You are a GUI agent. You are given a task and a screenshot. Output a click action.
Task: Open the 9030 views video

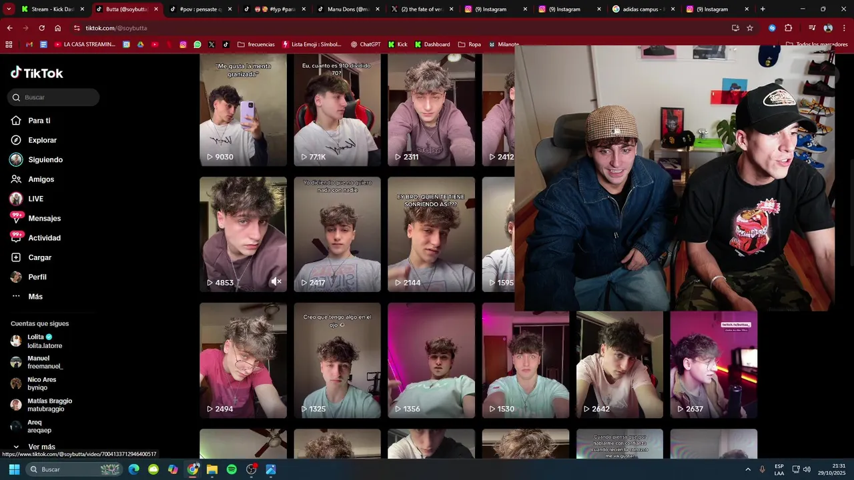click(243, 109)
